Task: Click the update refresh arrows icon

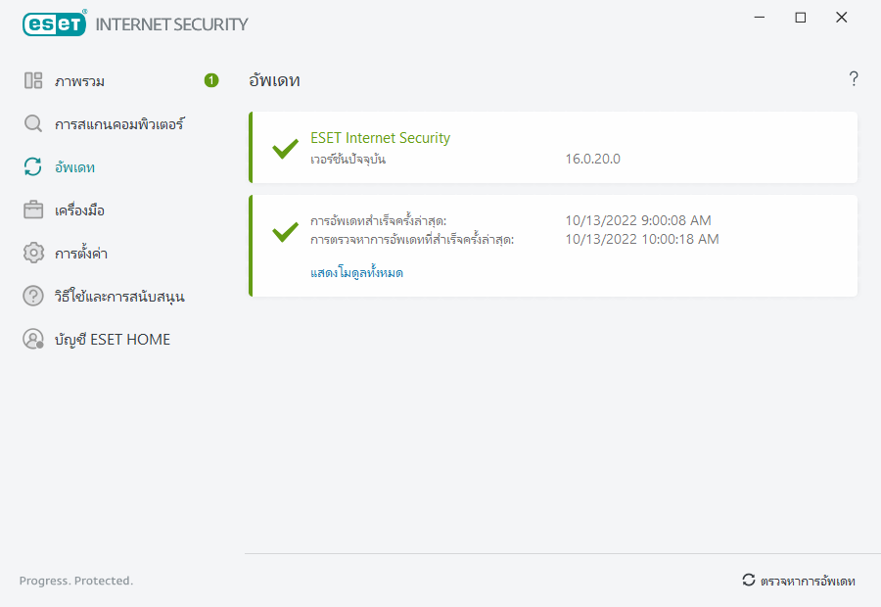Action: (33, 167)
